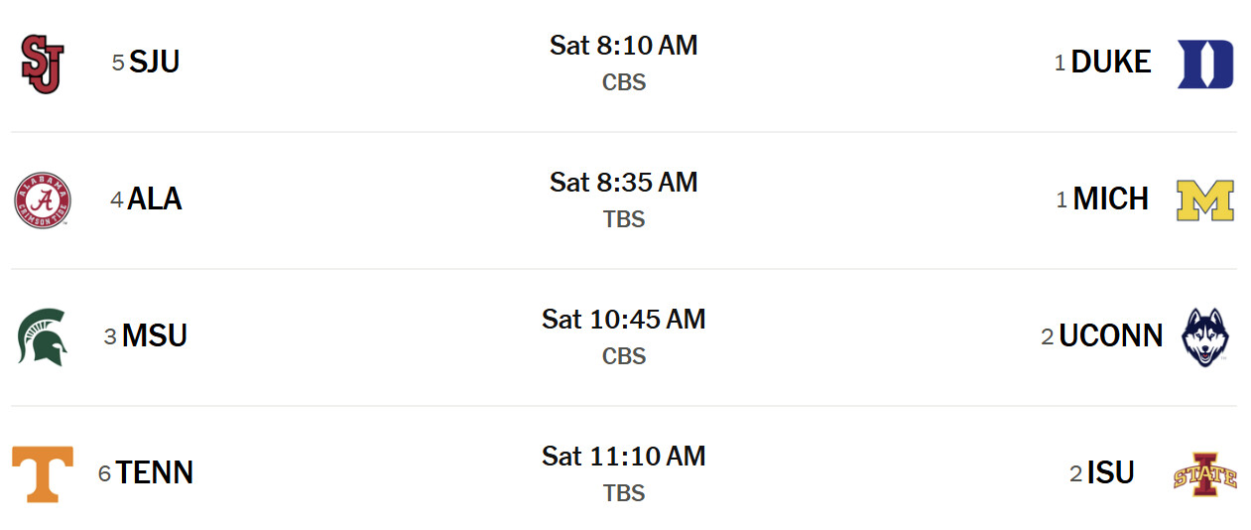Click the Michigan yellow M logo
This screenshot has height=530, width=1251.
[x=1204, y=199]
